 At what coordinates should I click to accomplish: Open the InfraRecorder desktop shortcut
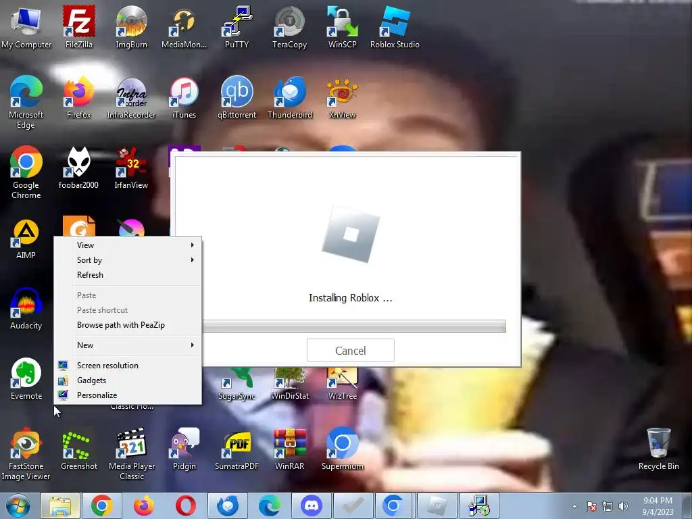(x=131, y=97)
